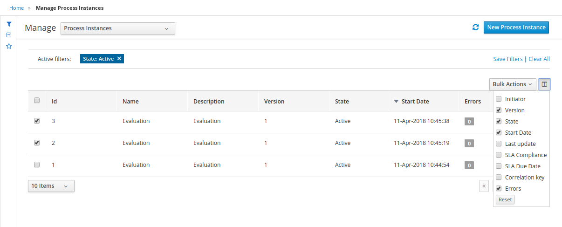The image size is (562, 227).
Task: Refresh the process instances list
Action: (x=475, y=28)
